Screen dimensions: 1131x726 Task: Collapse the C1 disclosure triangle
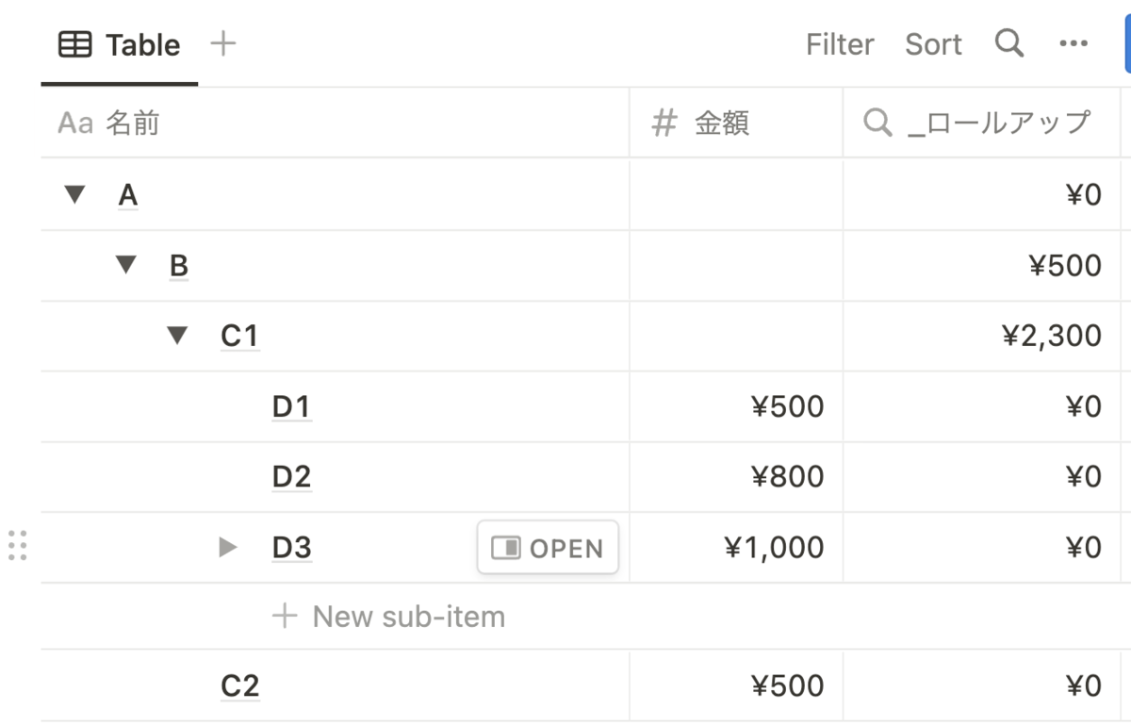tap(177, 335)
